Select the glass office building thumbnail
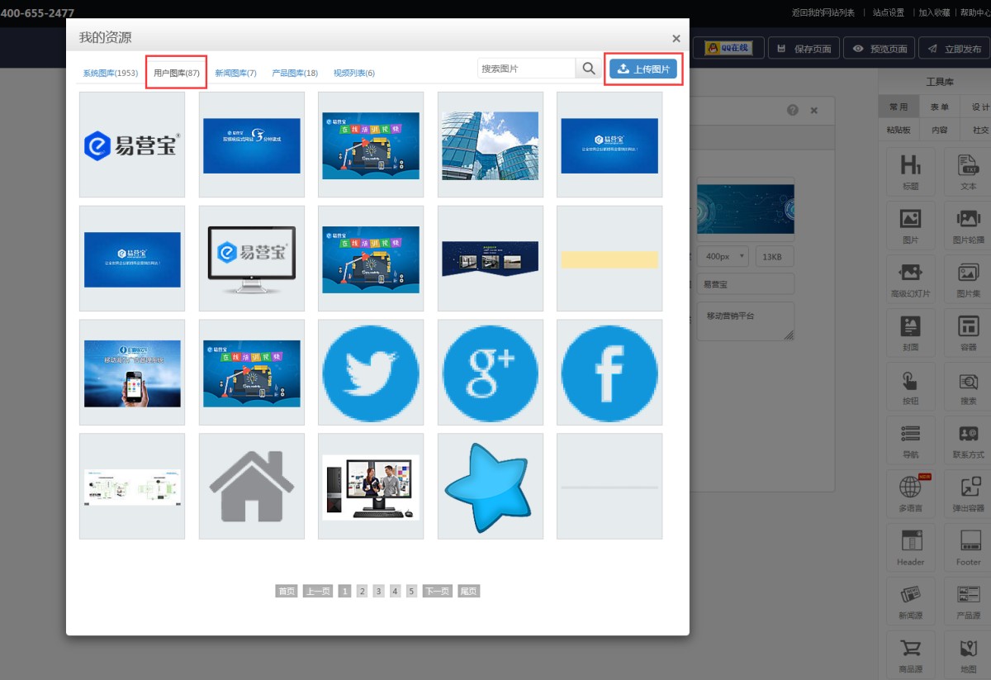Image resolution: width=991 pixels, height=680 pixels. coord(491,145)
